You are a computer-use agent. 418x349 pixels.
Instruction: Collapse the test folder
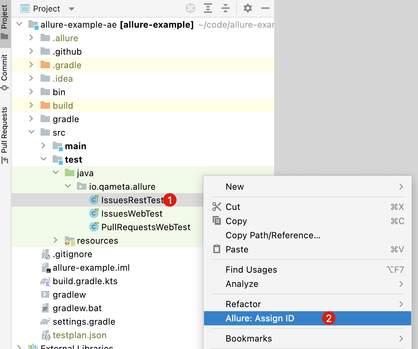click(44, 159)
